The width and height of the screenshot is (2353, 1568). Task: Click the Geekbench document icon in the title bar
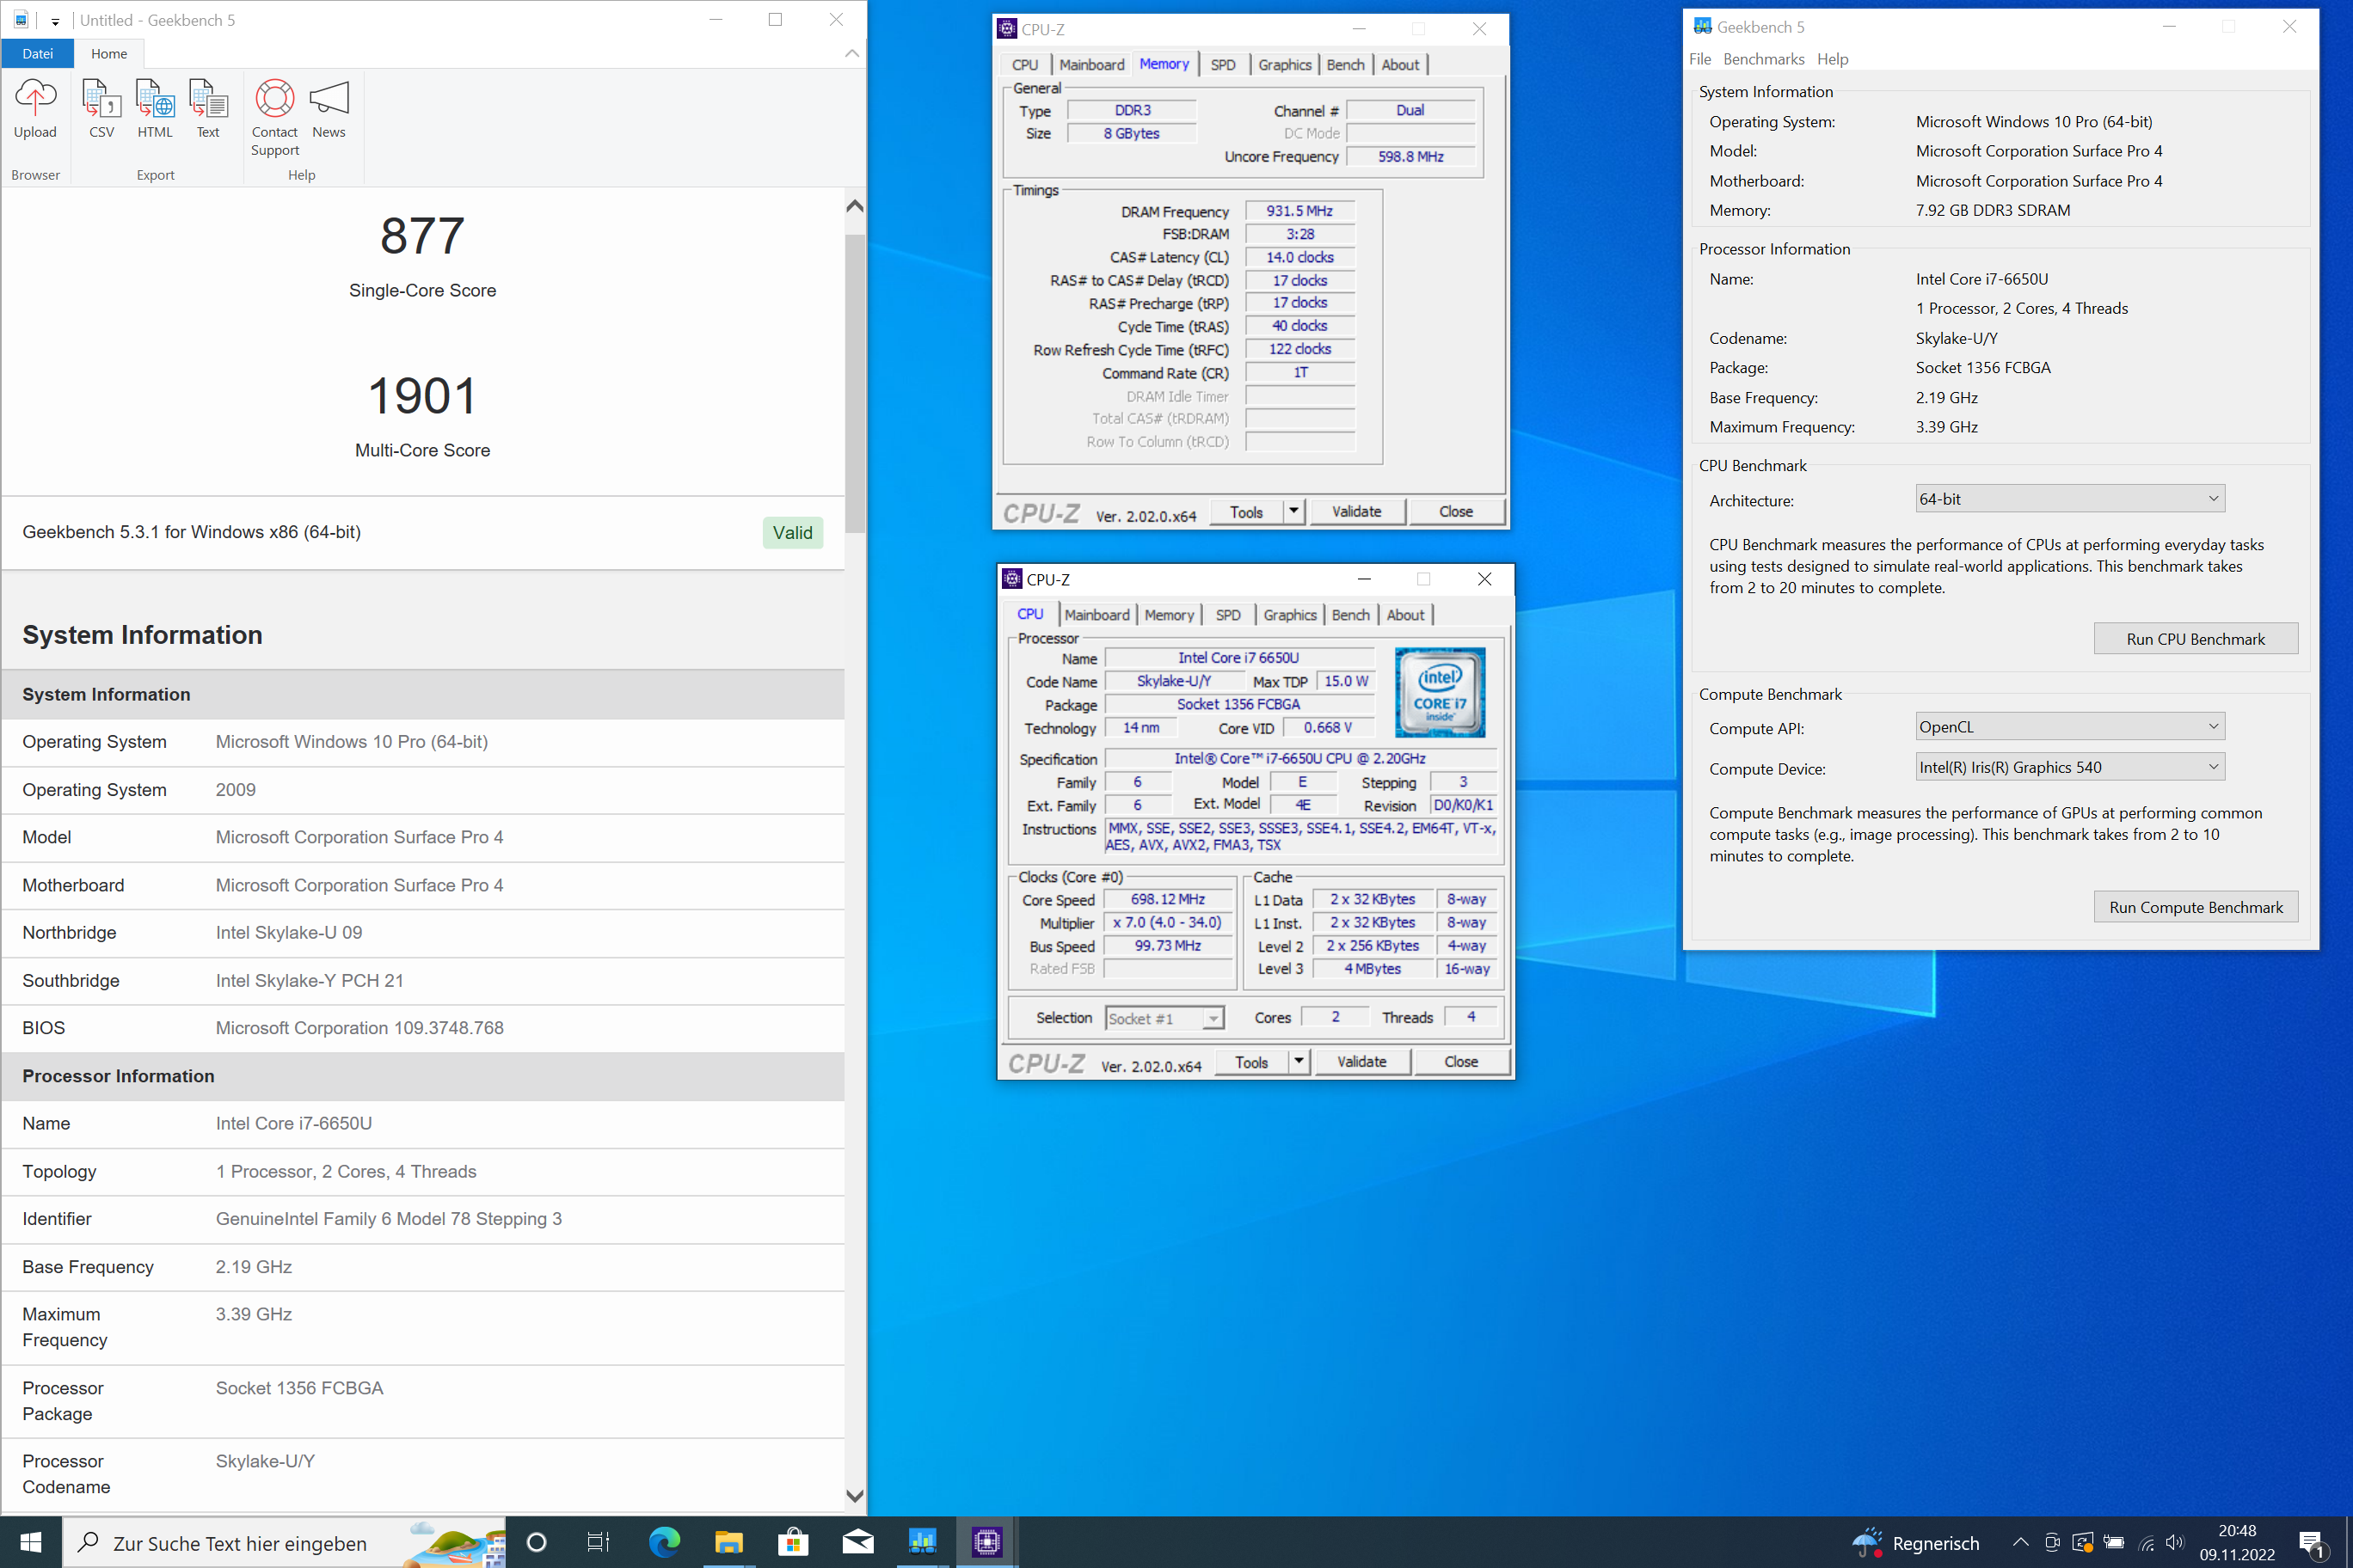pyautogui.click(x=21, y=20)
